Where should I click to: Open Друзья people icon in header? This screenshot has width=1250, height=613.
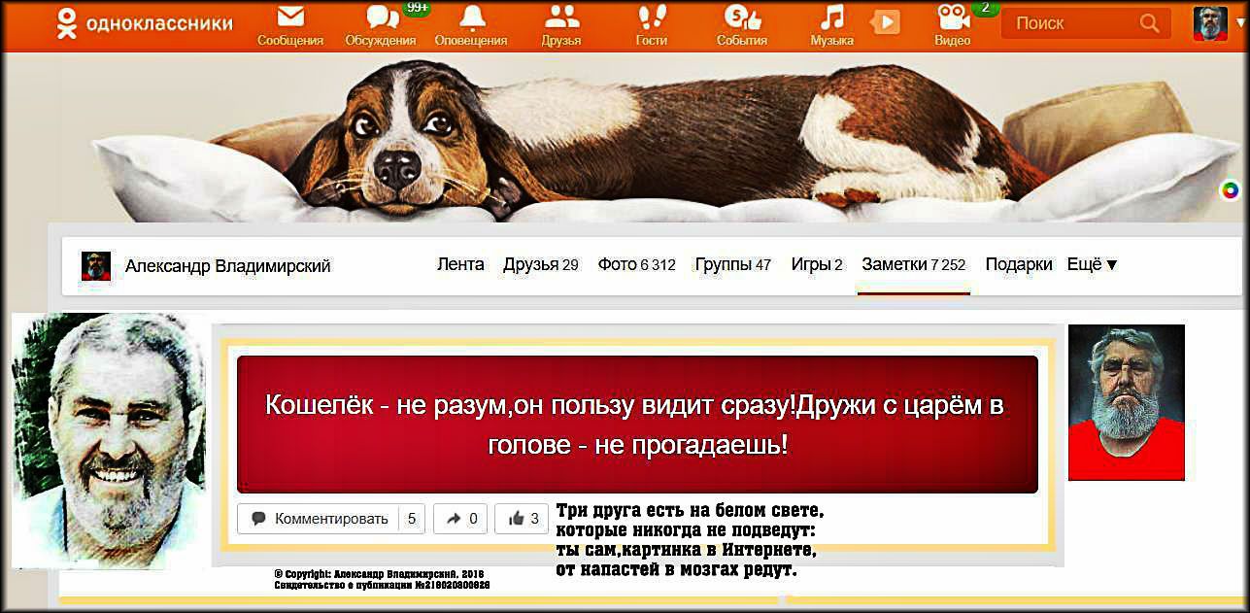click(561, 17)
